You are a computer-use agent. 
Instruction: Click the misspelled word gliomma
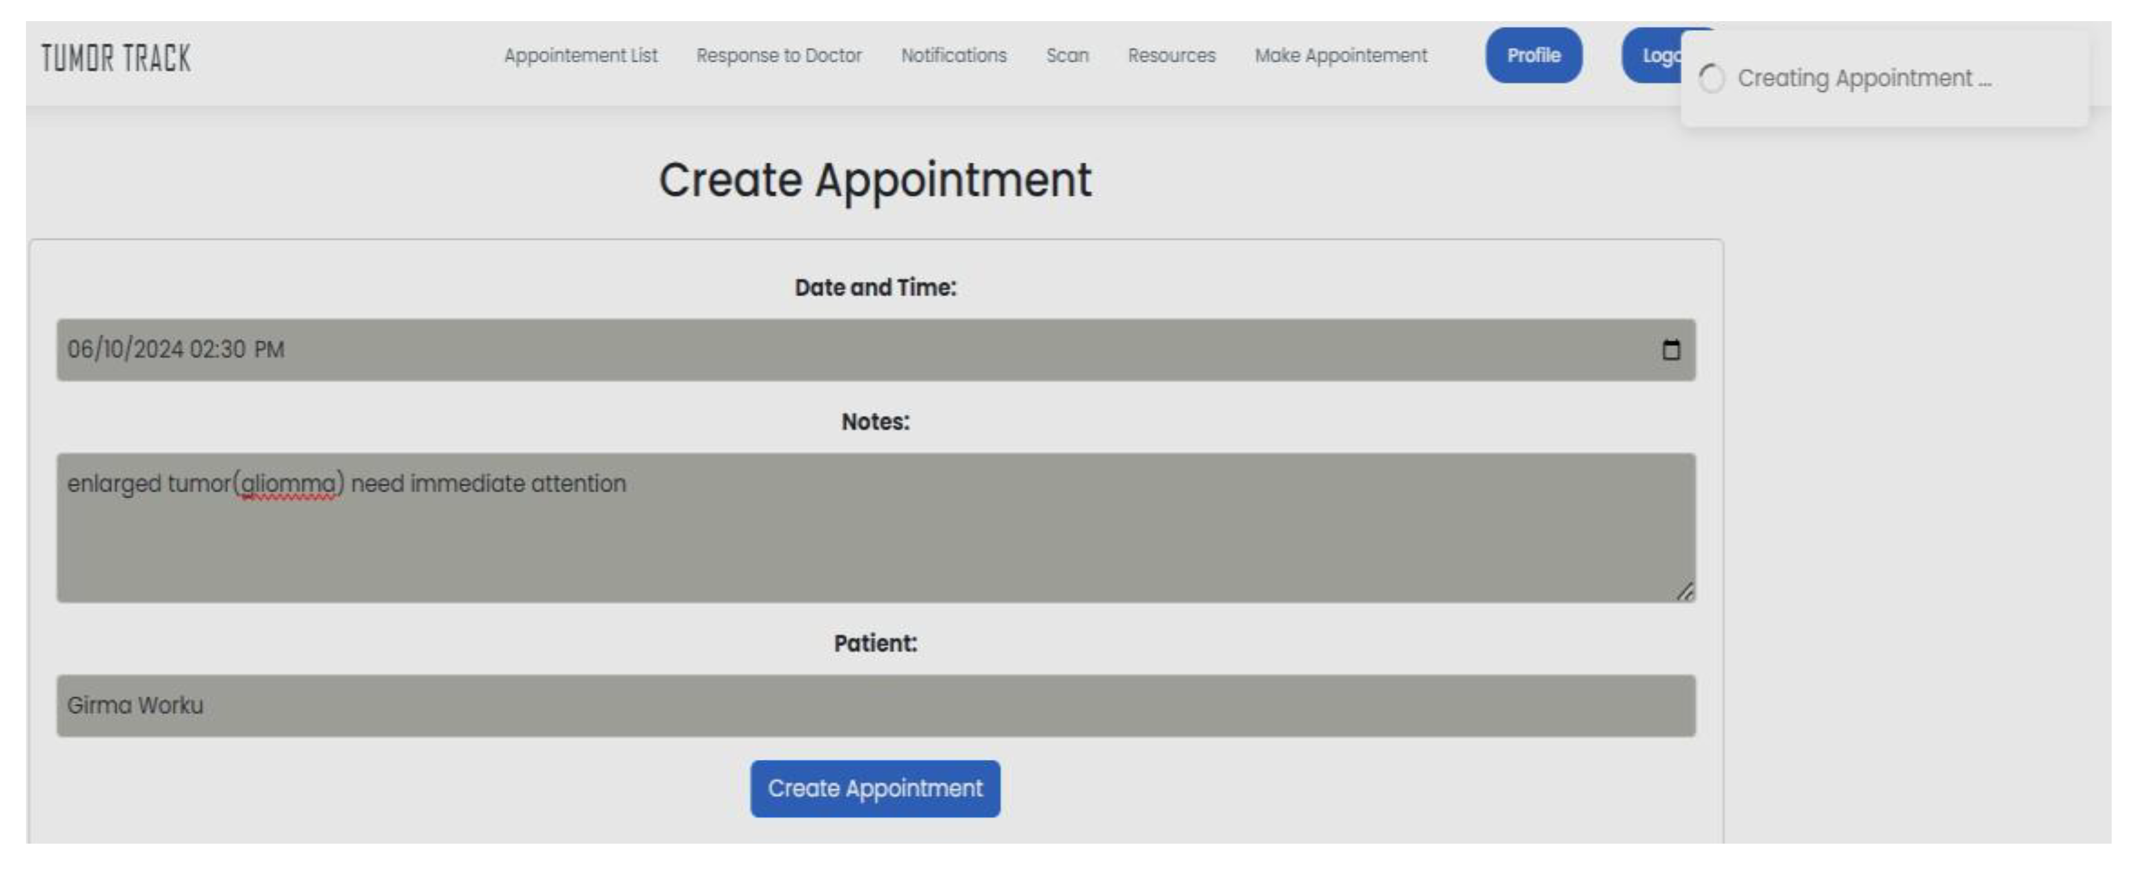pos(289,484)
